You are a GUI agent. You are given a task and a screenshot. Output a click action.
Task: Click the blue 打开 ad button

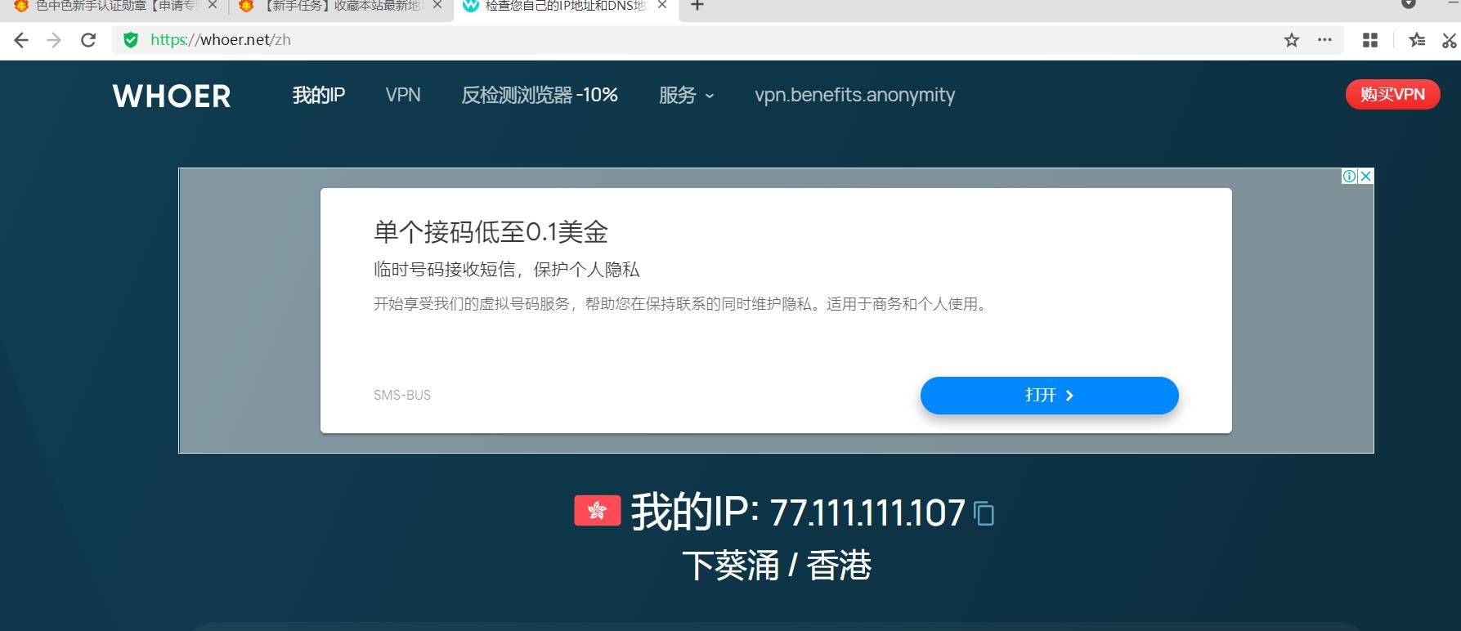pos(1049,396)
